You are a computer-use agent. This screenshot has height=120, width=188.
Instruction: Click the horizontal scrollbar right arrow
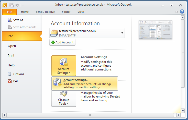pos(178,115)
